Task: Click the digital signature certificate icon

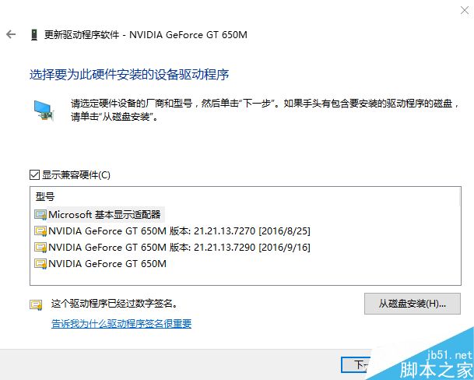Action: coord(36,304)
